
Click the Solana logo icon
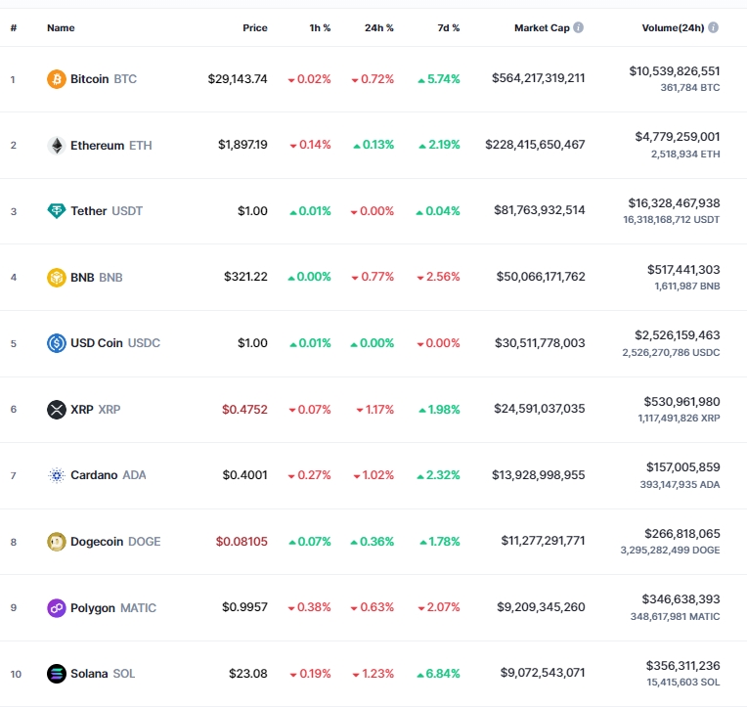coord(57,674)
